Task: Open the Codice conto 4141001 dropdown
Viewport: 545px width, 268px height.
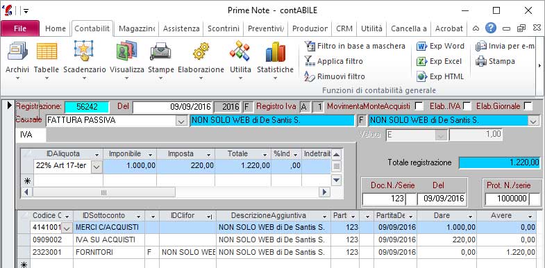Action: point(67,228)
